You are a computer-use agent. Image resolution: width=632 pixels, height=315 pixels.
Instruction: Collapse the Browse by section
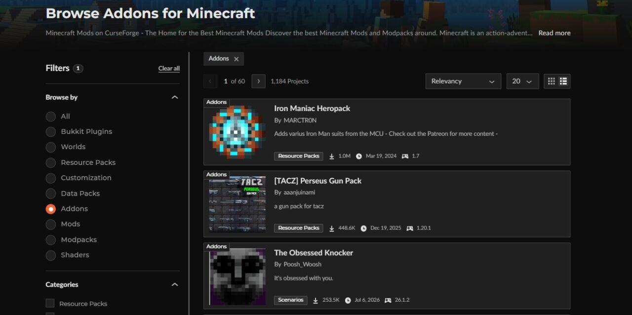pos(174,97)
